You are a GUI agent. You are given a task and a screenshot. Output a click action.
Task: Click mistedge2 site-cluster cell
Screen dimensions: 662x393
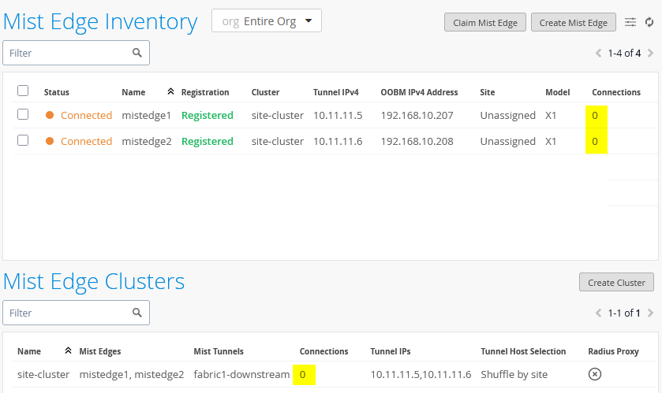(x=278, y=142)
